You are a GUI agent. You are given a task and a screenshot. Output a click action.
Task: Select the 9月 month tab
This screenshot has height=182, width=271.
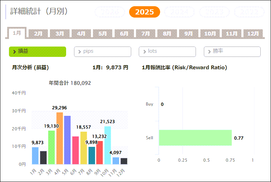(188, 33)
